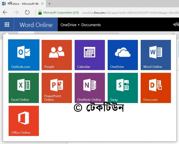The image size is (179, 144).
Task: Toggle the app launcher grid icon
Action: coord(7,25)
